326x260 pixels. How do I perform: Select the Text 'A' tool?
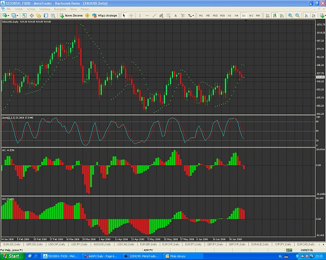(x=175, y=16)
